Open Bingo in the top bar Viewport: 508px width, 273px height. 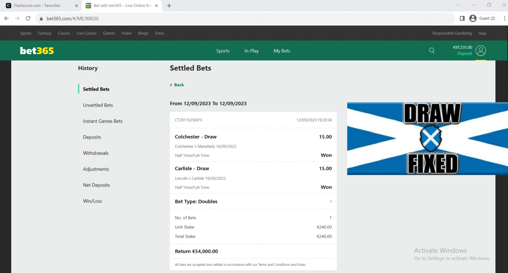(143, 33)
